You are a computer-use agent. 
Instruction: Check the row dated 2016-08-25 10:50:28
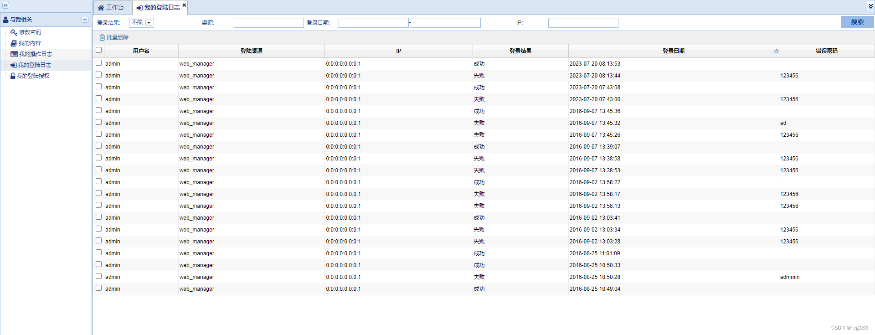(x=98, y=276)
